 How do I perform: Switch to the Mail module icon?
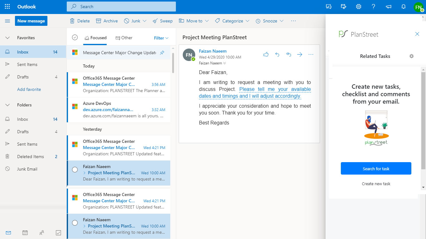click(x=8, y=232)
